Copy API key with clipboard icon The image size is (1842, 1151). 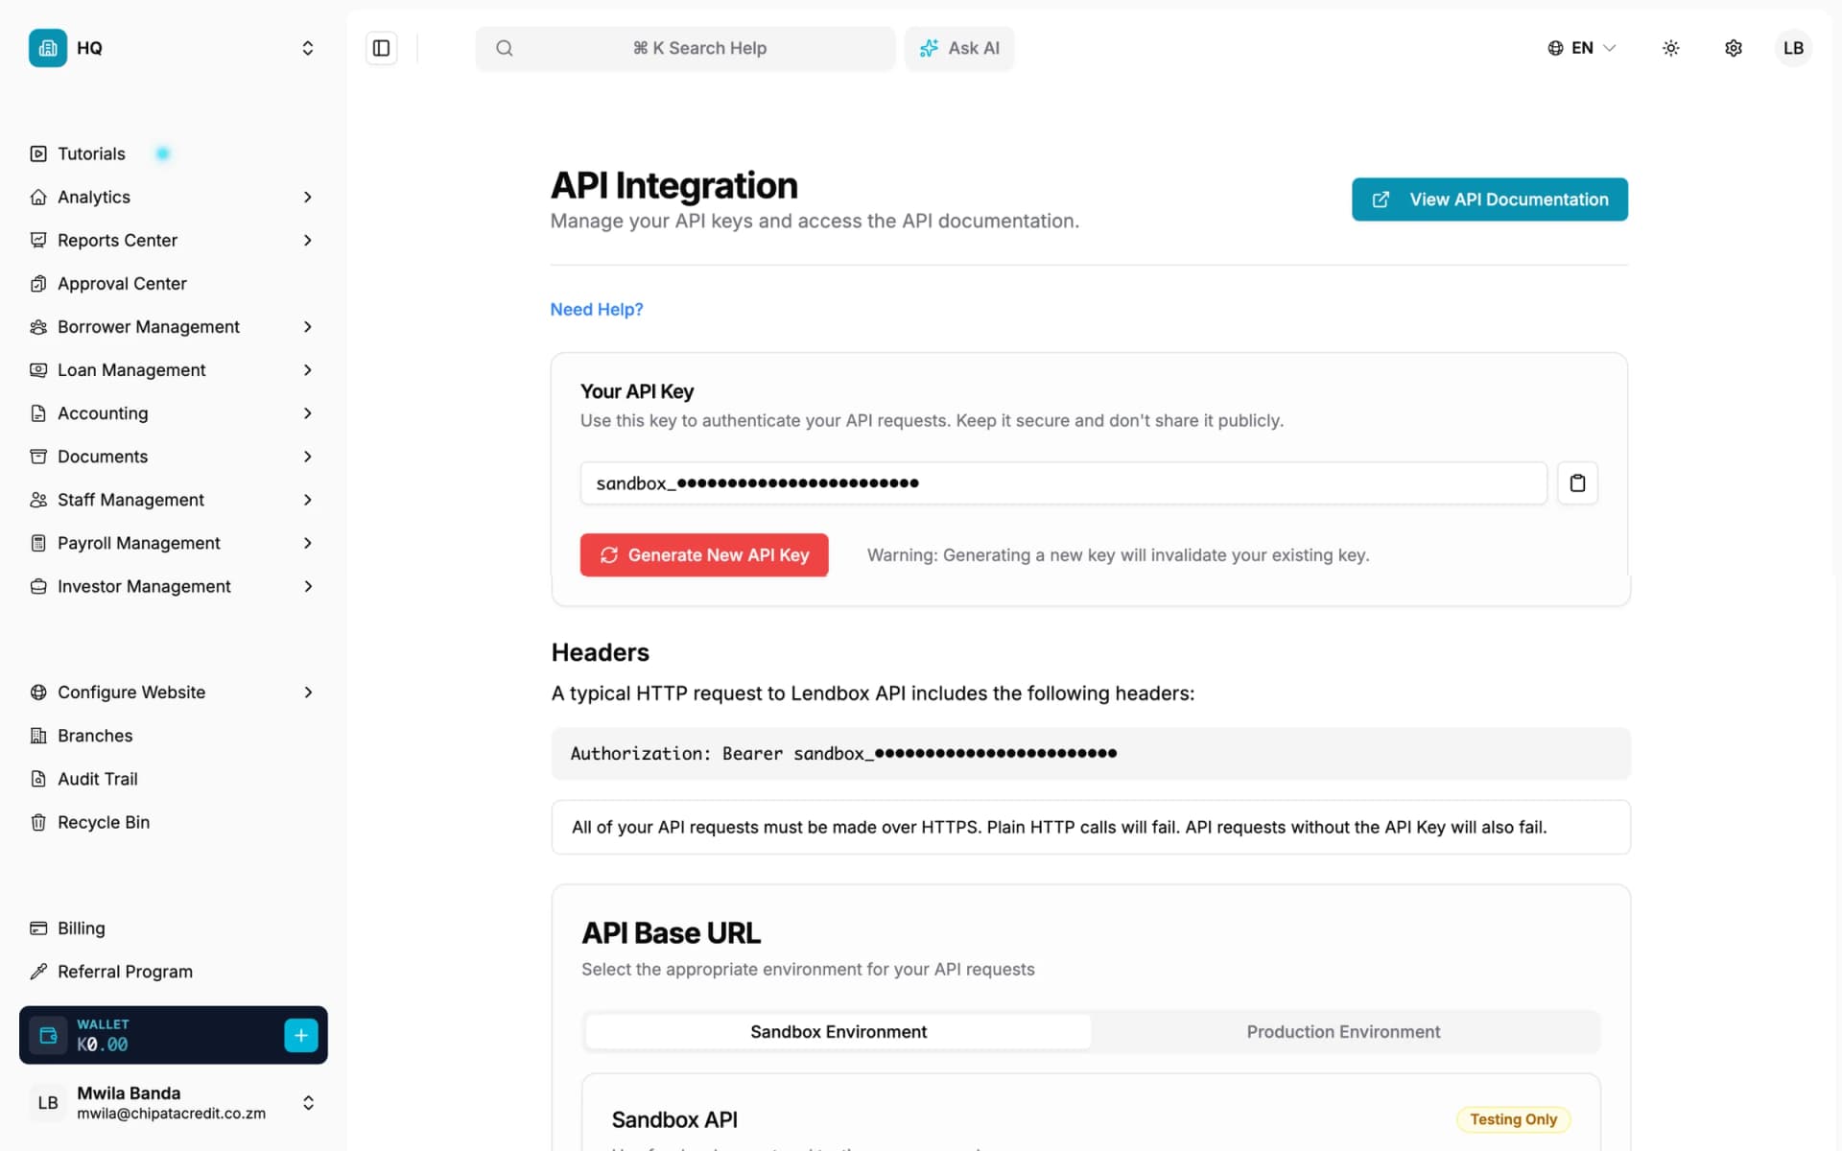[x=1577, y=482]
